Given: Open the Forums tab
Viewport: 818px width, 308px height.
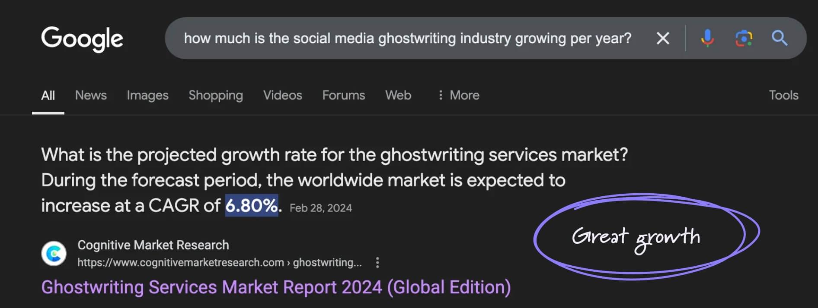Looking at the screenshot, I should [x=344, y=95].
